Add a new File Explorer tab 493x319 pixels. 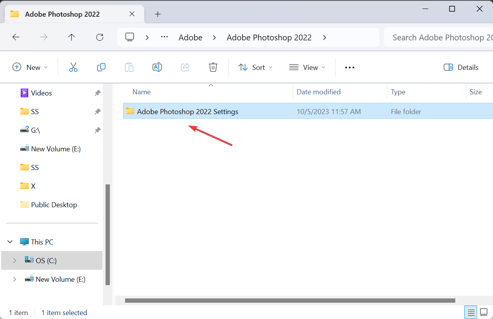pyautogui.click(x=158, y=14)
